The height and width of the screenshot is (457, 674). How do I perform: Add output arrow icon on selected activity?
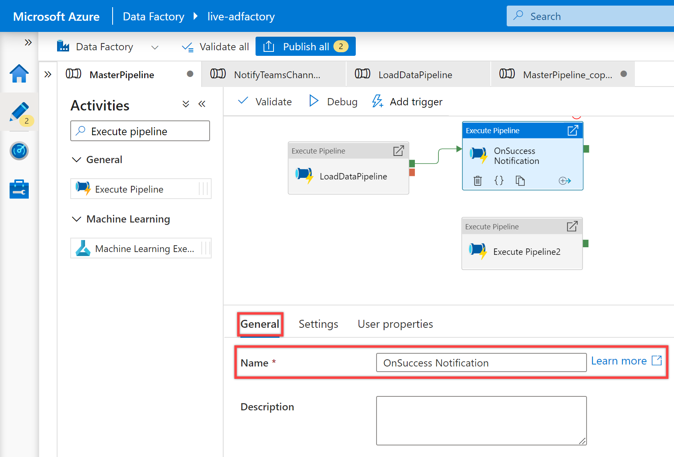point(565,181)
